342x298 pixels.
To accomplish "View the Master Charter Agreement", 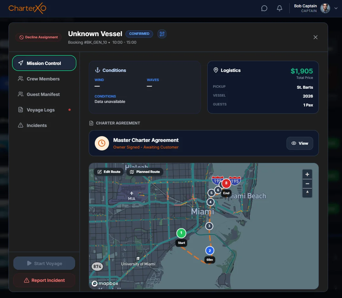I will 300,143.
